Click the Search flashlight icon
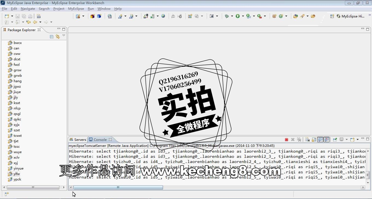This screenshot has height=199, width=372. pos(302,16)
